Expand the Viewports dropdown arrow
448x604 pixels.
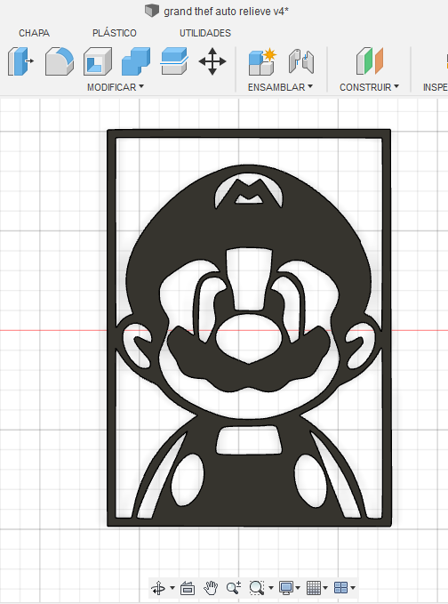(353, 588)
